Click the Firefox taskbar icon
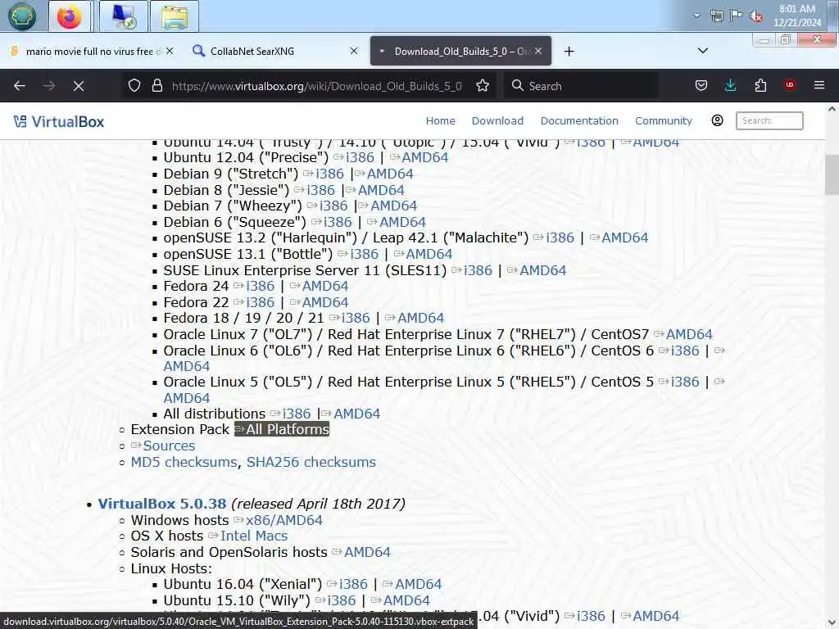 coord(70,16)
